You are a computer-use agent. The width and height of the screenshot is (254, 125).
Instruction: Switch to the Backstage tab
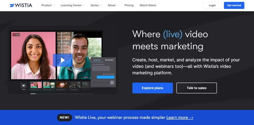109,60
